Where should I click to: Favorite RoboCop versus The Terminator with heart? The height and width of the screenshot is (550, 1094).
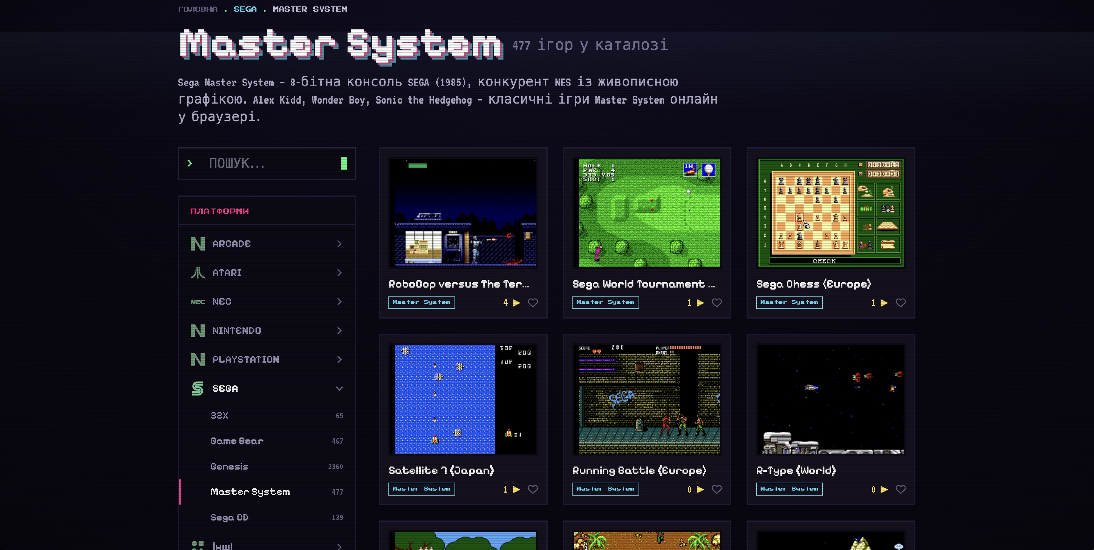(x=533, y=303)
